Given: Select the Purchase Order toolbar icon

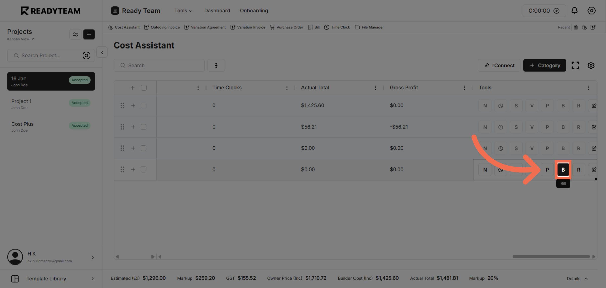Looking at the screenshot, I should (x=287, y=27).
